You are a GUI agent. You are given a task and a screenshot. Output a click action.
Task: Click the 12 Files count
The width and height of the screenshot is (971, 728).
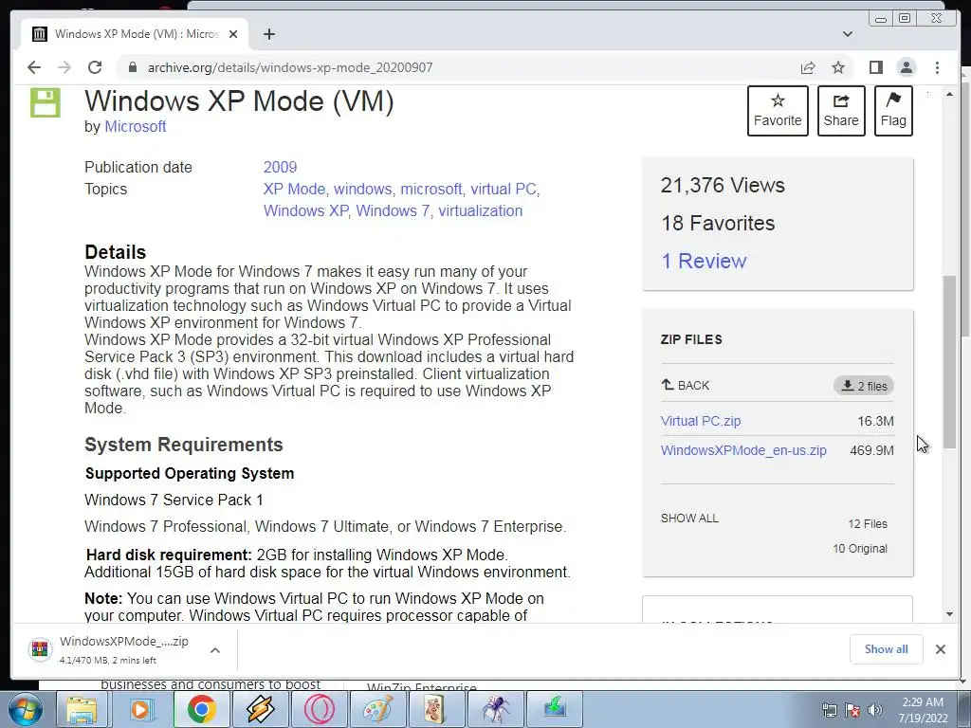click(867, 523)
